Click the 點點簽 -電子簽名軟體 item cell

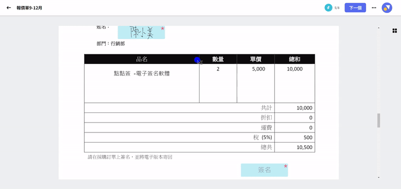tap(142, 83)
